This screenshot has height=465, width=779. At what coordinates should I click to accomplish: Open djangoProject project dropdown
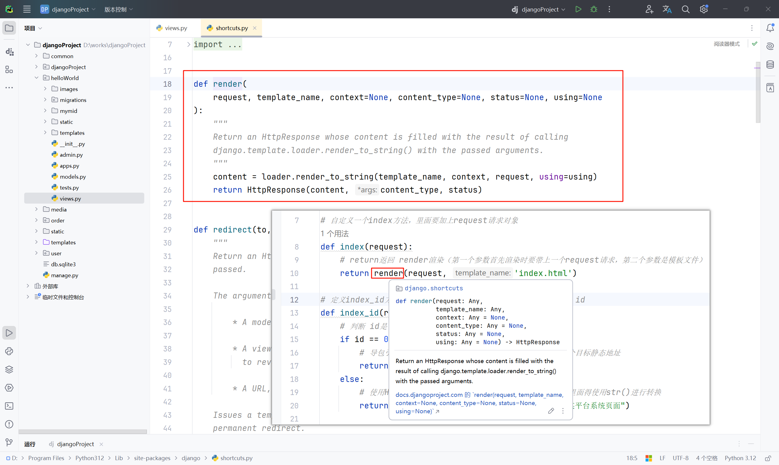tap(68, 9)
